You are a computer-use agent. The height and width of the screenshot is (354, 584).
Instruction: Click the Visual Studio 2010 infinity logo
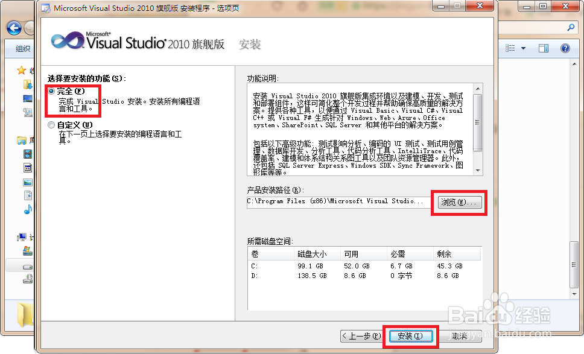[68, 40]
